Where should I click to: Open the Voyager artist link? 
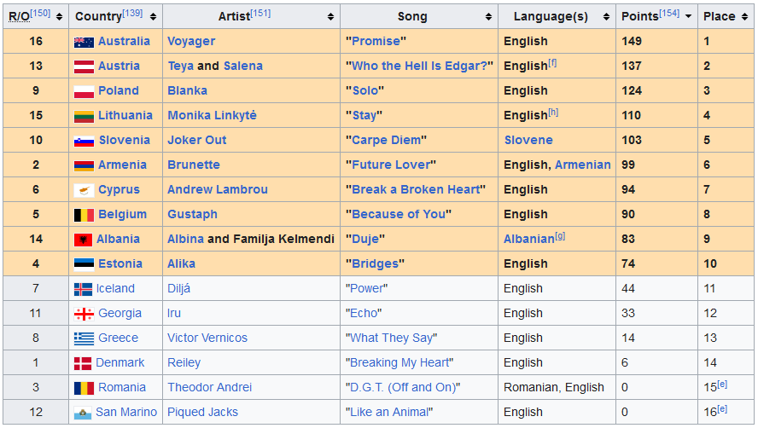[191, 42]
